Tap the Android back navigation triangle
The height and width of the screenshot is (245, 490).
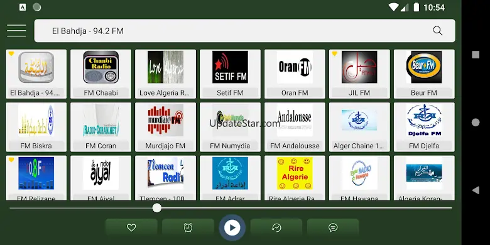[476, 190]
